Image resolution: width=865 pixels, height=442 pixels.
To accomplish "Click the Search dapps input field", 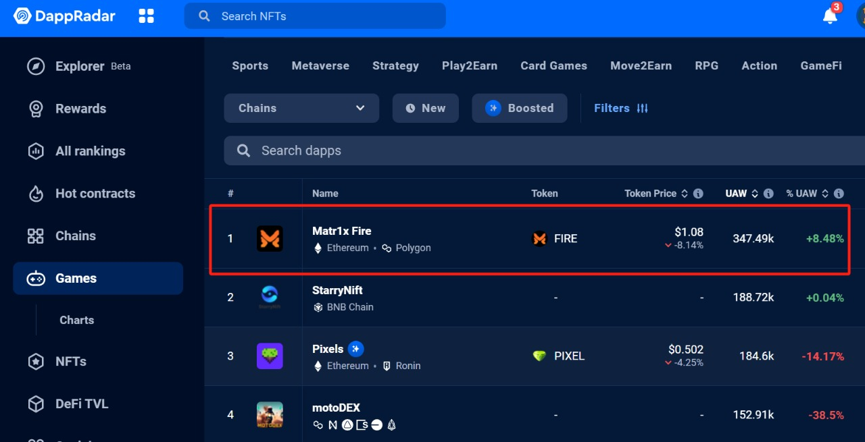I will click(541, 150).
